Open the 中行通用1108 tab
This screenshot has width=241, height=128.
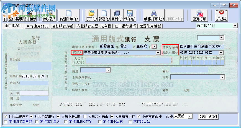click(37, 26)
